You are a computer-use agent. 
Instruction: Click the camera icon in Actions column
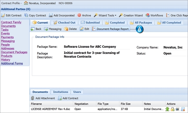(x=178, y=109)
